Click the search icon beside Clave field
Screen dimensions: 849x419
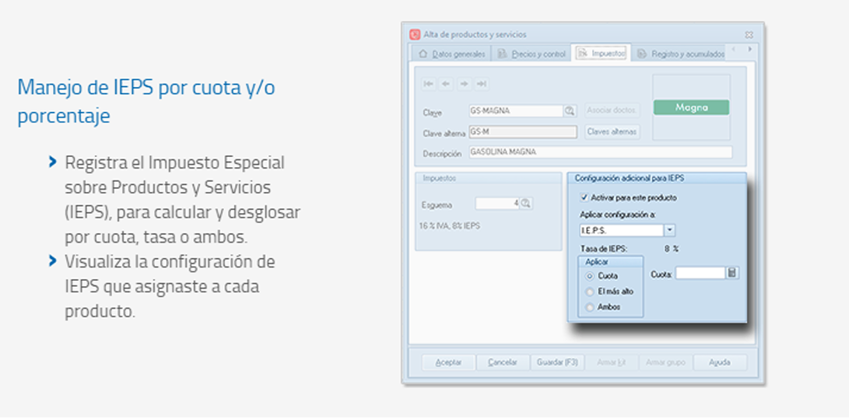570,111
